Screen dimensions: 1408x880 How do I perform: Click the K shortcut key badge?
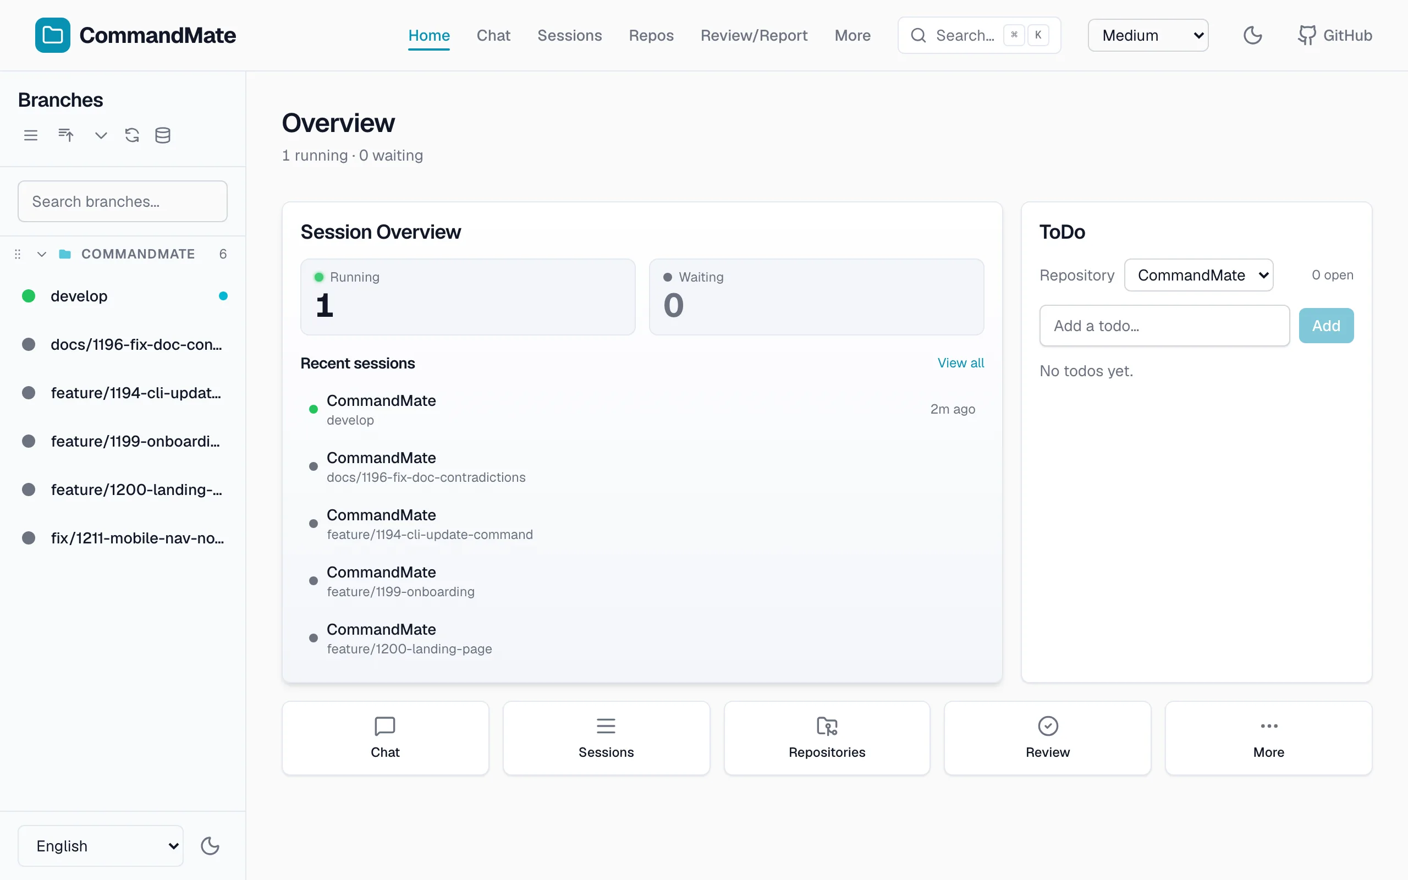[1038, 35]
